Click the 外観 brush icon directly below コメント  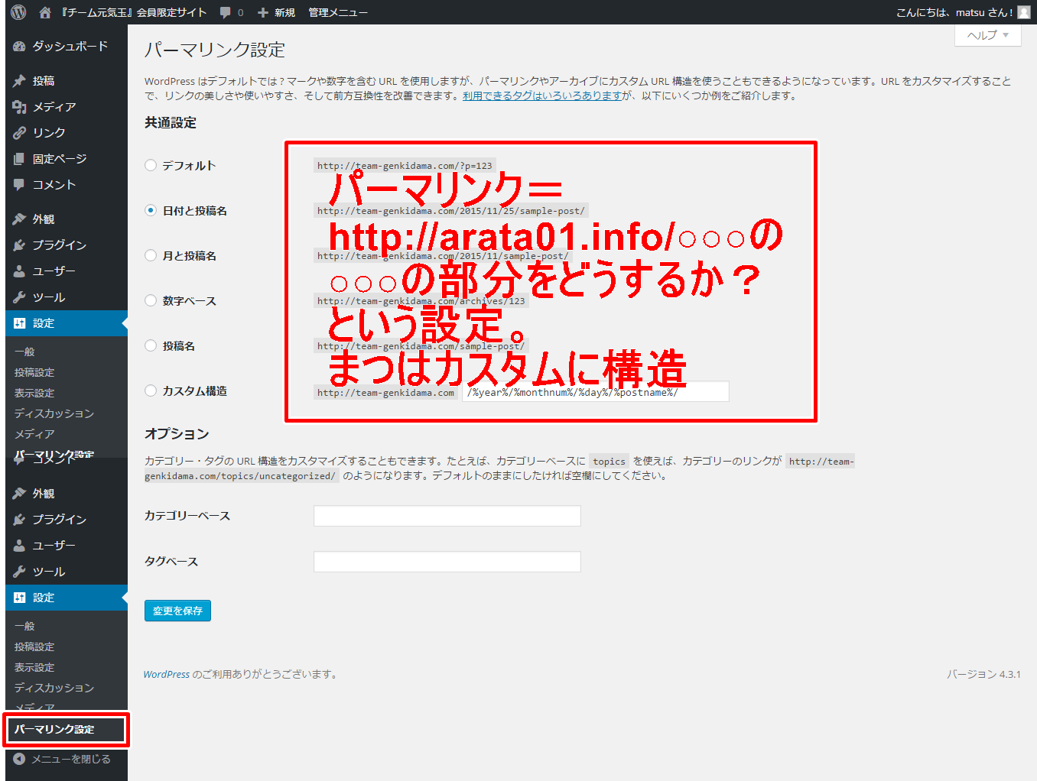[19, 219]
